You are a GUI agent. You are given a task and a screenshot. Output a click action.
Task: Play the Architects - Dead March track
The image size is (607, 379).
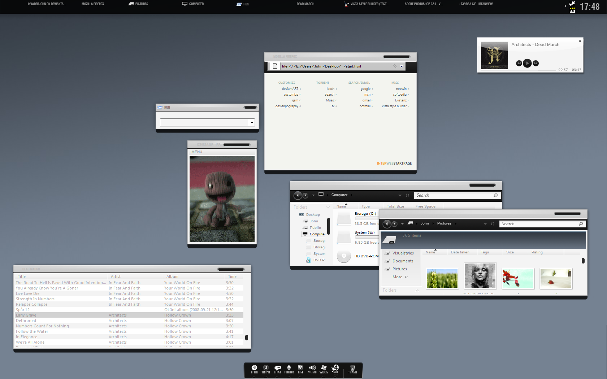[x=527, y=63]
